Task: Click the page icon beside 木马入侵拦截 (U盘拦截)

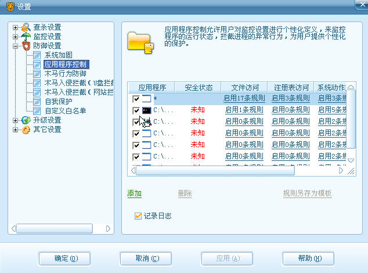Action: pos(37,83)
